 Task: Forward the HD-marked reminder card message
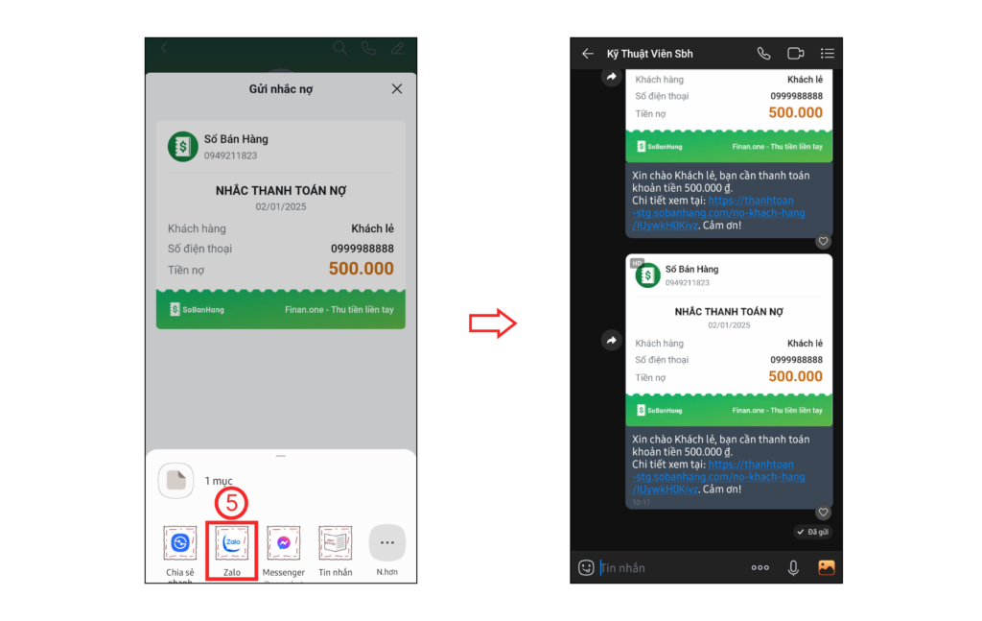click(x=611, y=341)
